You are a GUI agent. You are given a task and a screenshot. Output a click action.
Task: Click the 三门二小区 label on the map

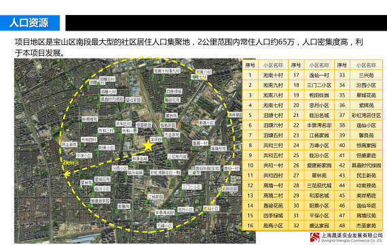(191, 187)
